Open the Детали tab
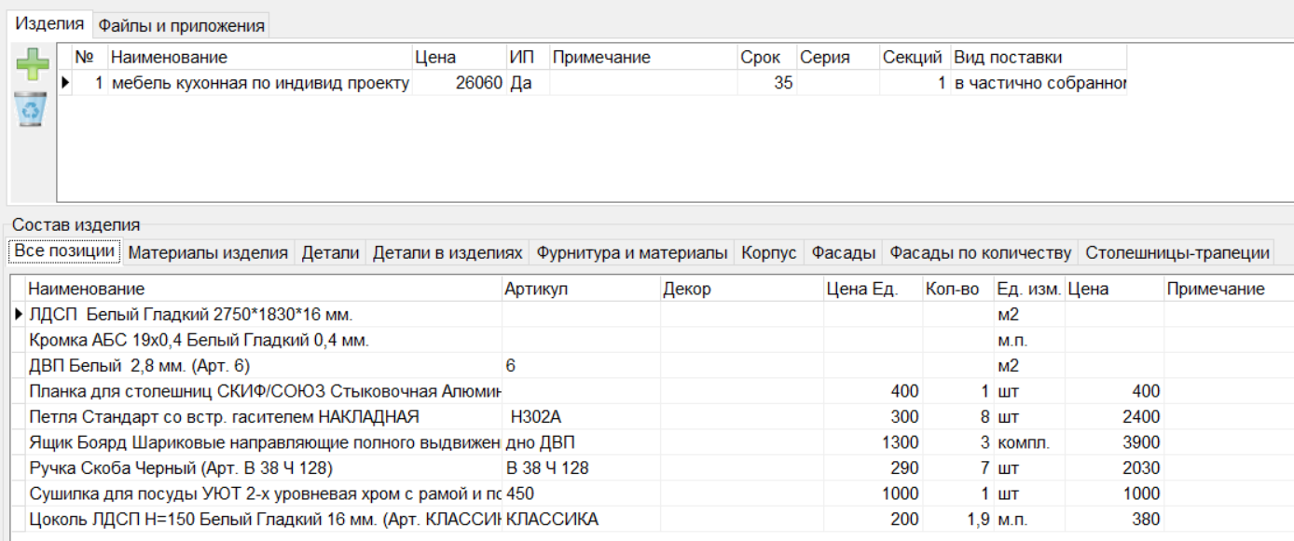The width and height of the screenshot is (1294, 541). 330,252
